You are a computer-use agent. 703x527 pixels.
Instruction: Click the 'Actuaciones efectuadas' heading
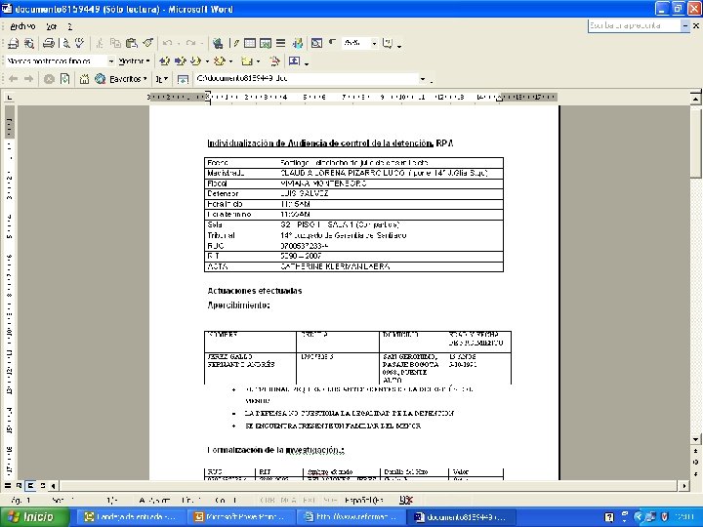pos(255,291)
